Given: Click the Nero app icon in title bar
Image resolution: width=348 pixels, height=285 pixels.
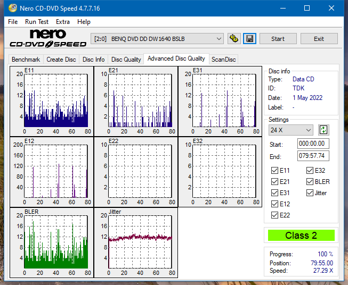Looking at the screenshot, I should click(13, 8).
